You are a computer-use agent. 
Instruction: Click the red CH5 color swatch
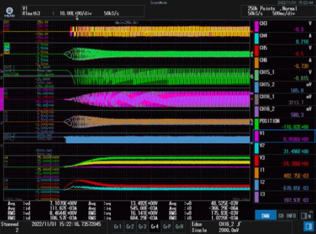pyautogui.click(x=256, y=51)
